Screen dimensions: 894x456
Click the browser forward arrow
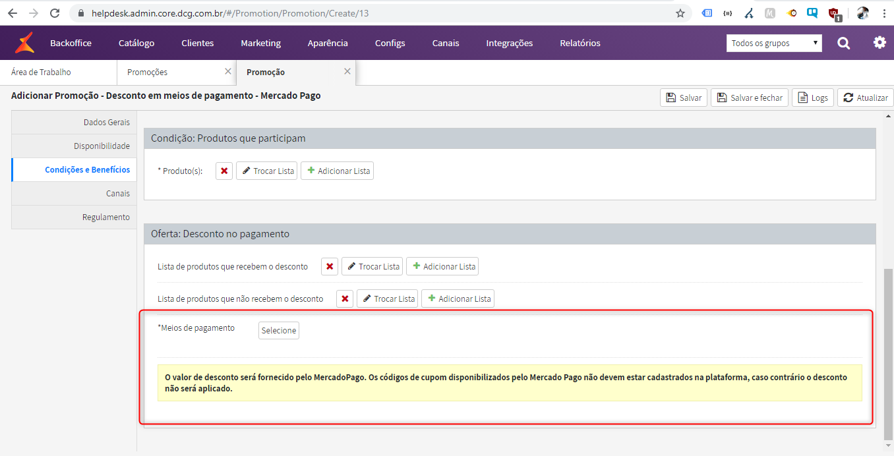pos(34,13)
